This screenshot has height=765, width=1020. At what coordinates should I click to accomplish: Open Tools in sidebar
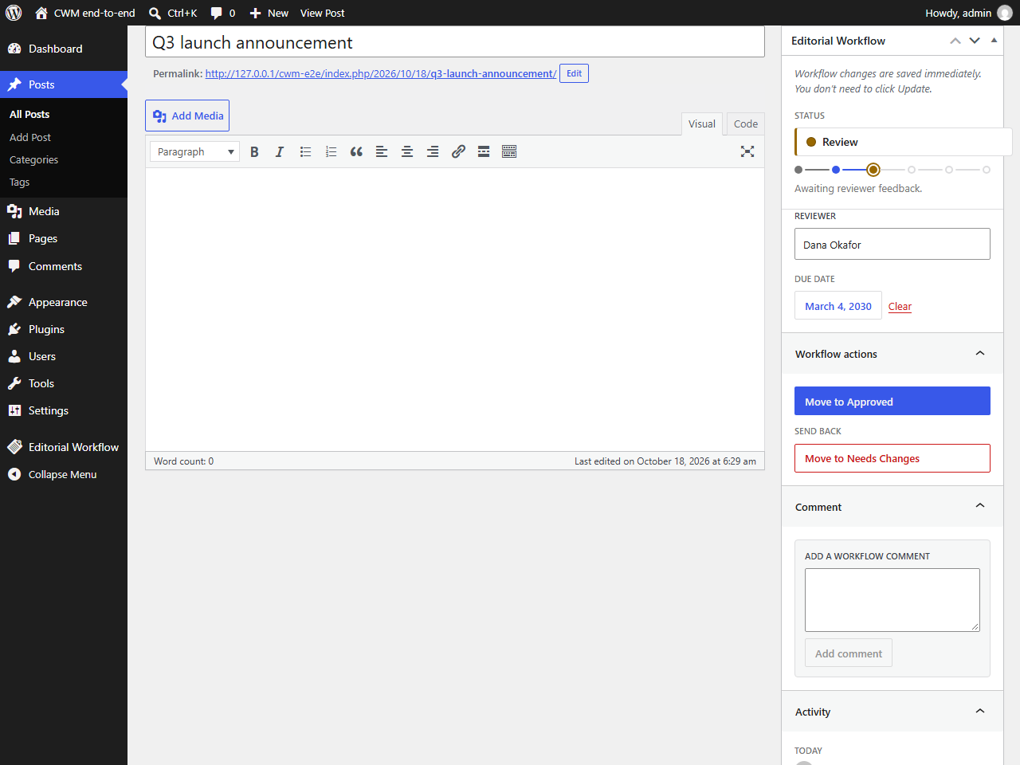pyautogui.click(x=64, y=383)
